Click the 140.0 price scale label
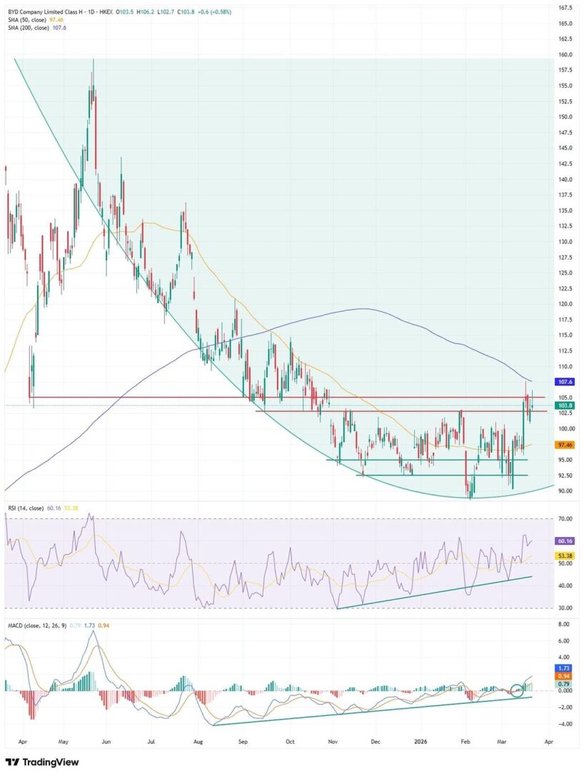 pos(566,179)
